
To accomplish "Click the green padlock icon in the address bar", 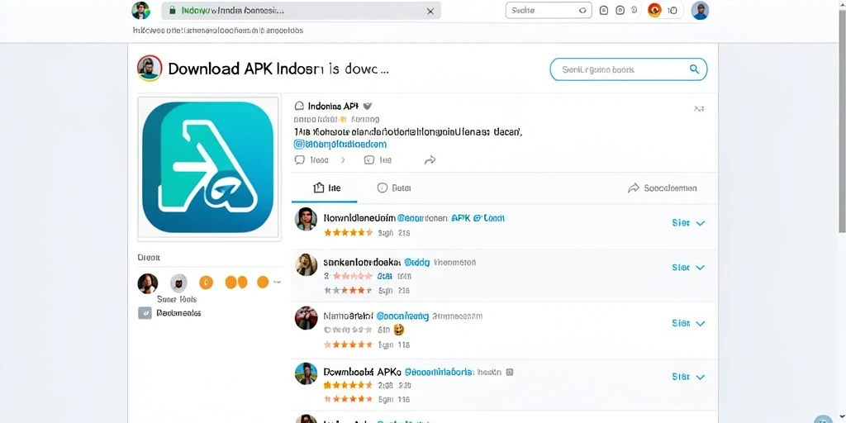I will pyautogui.click(x=173, y=10).
